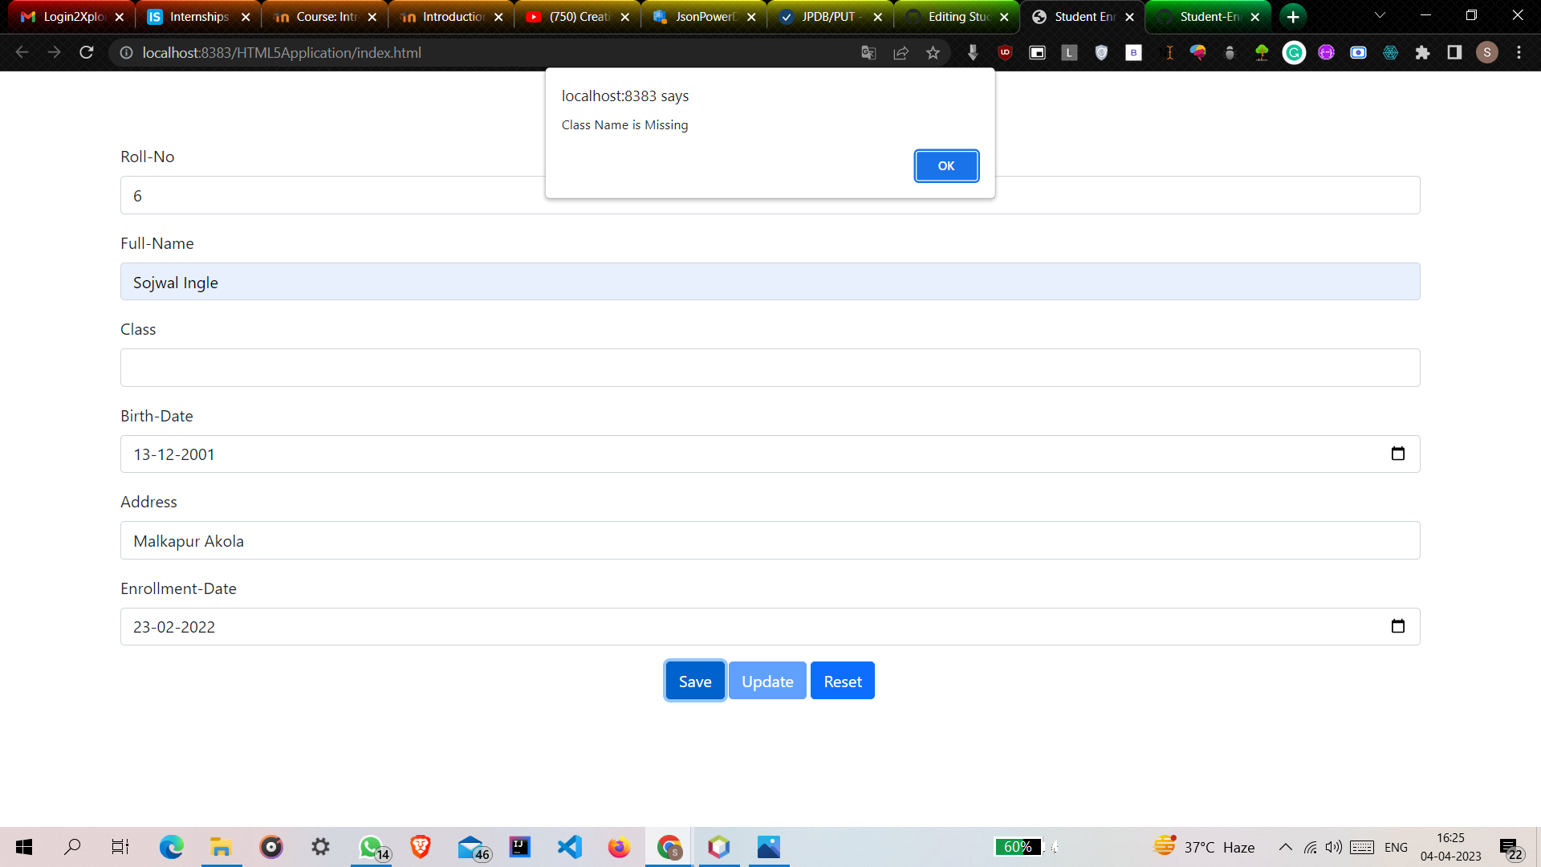This screenshot has width=1541, height=867.
Task: Click the brain-shaped extension icon
Action: [1198, 52]
